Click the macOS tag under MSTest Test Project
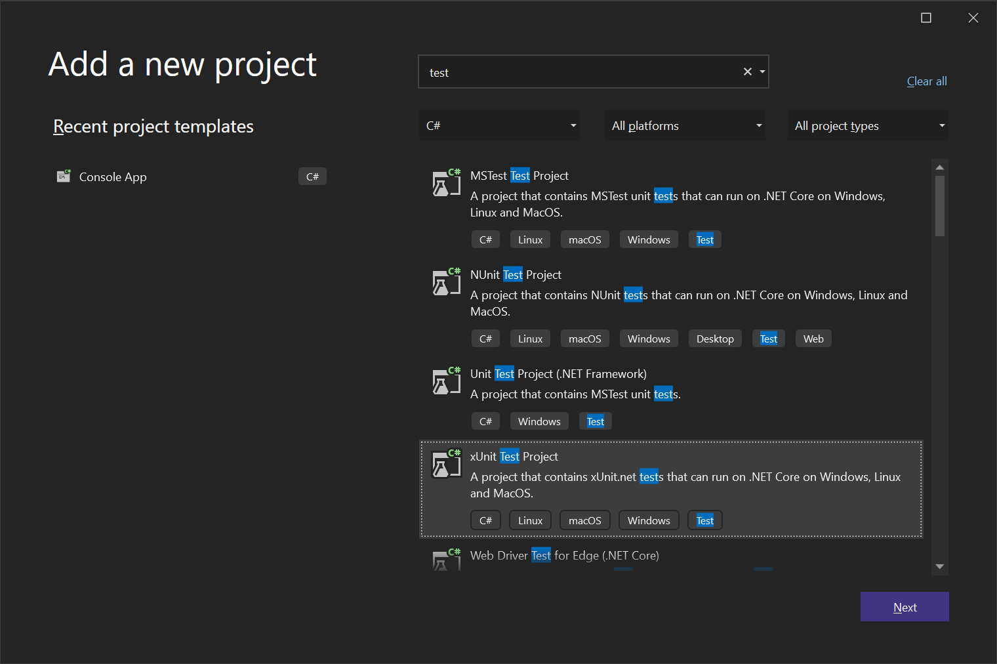The image size is (997, 664). click(585, 239)
